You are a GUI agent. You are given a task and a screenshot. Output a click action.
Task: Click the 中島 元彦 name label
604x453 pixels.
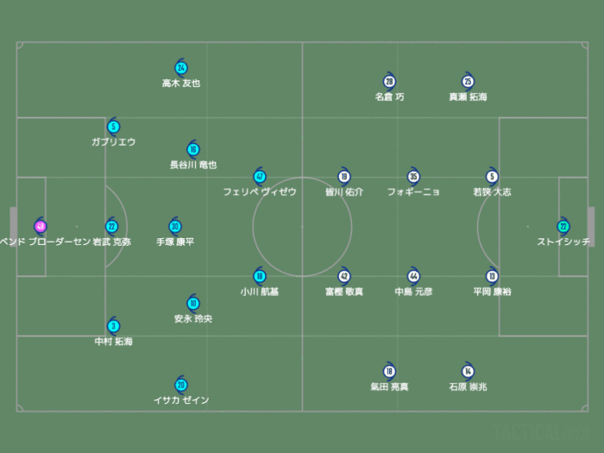click(x=413, y=292)
